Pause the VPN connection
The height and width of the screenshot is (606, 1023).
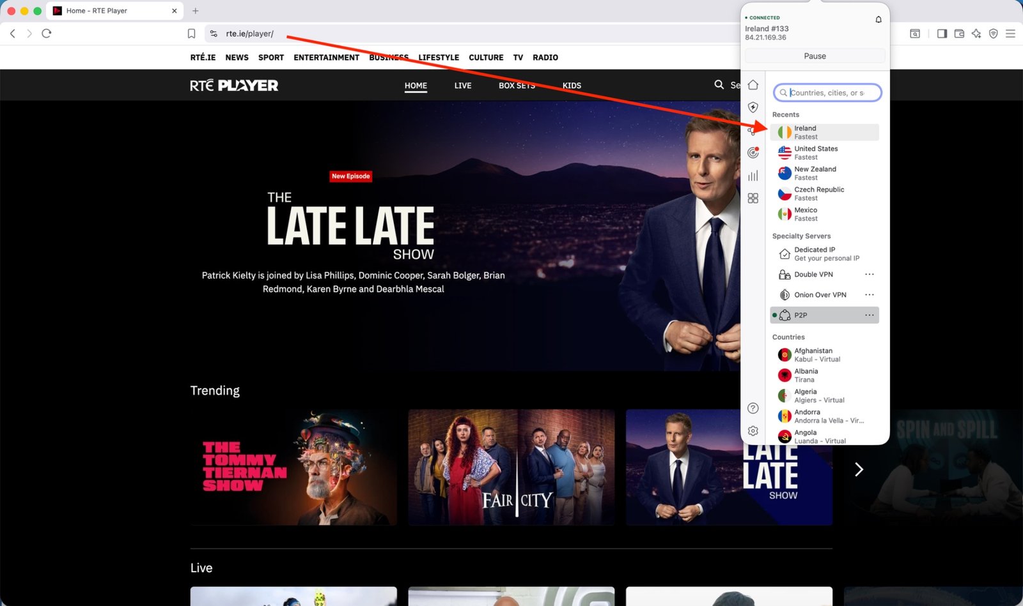point(814,56)
